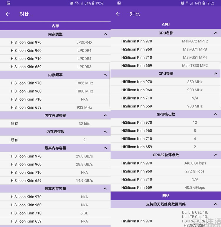Select Kirin 960 row showing 1800 MHz

tap(55, 91)
